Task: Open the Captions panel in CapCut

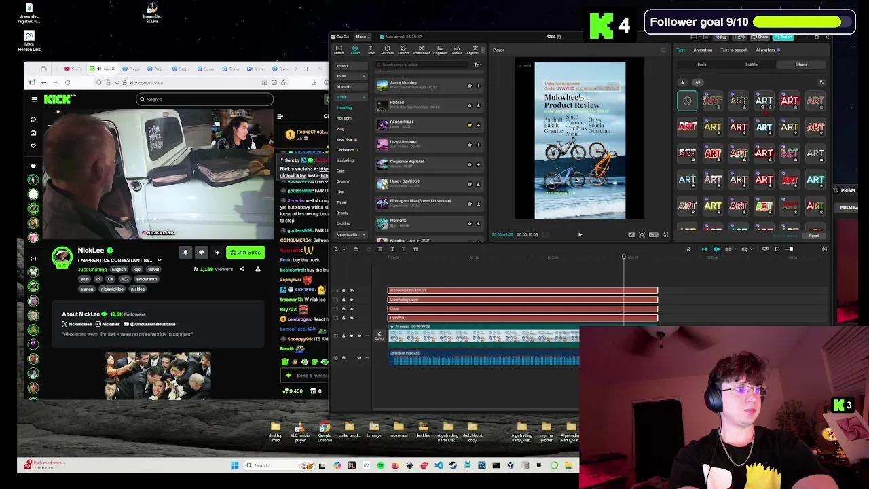Action: (x=441, y=50)
